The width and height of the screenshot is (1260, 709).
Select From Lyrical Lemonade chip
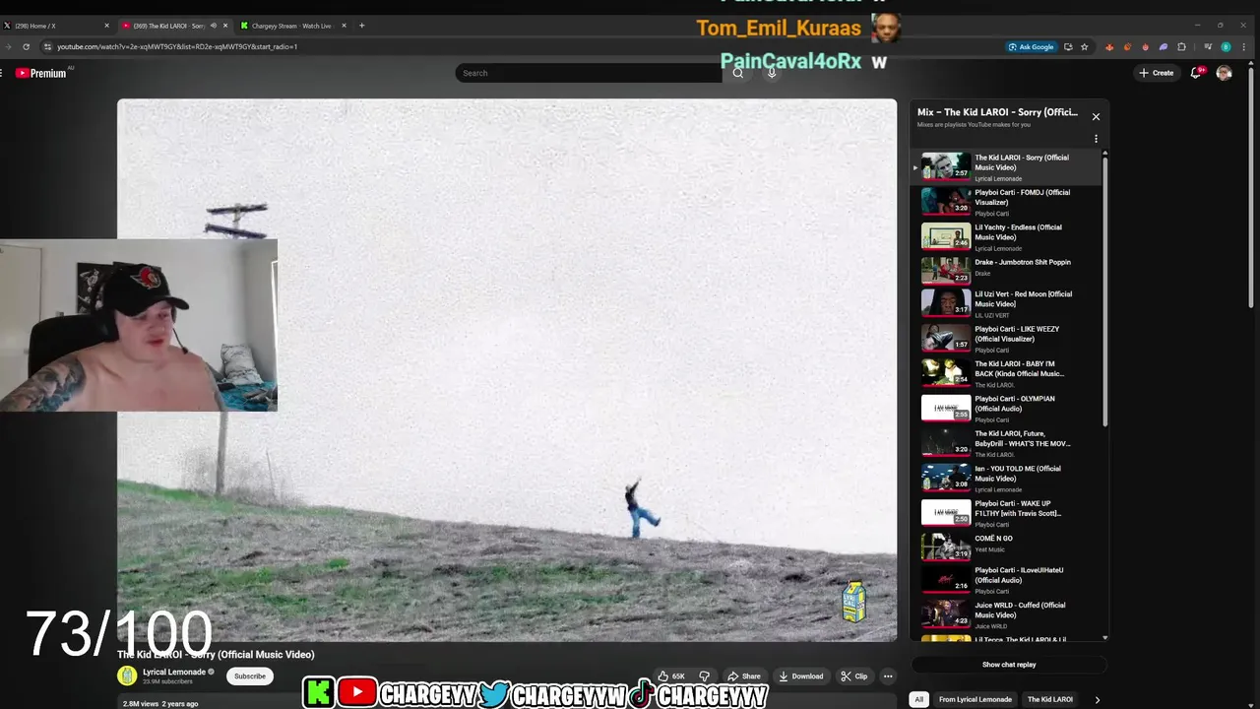click(976, 699)
